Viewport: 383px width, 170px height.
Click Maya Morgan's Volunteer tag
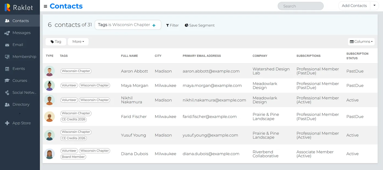click(x=69, y=86)
